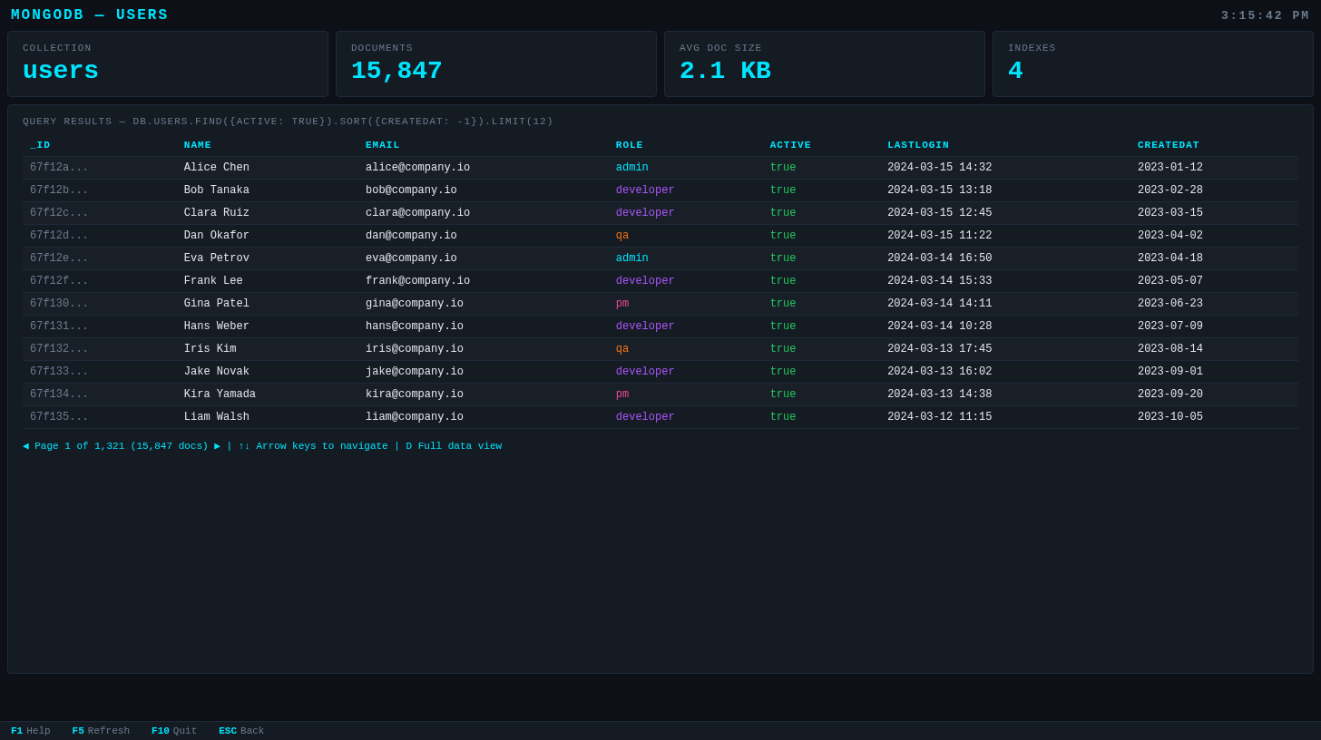Click the NAME column header

point(197,145)
